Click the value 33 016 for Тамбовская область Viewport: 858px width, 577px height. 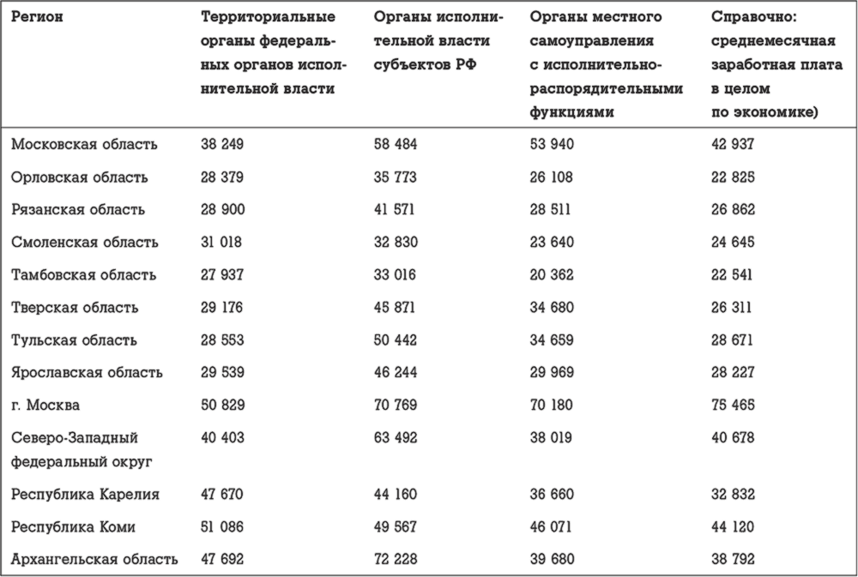395,274
